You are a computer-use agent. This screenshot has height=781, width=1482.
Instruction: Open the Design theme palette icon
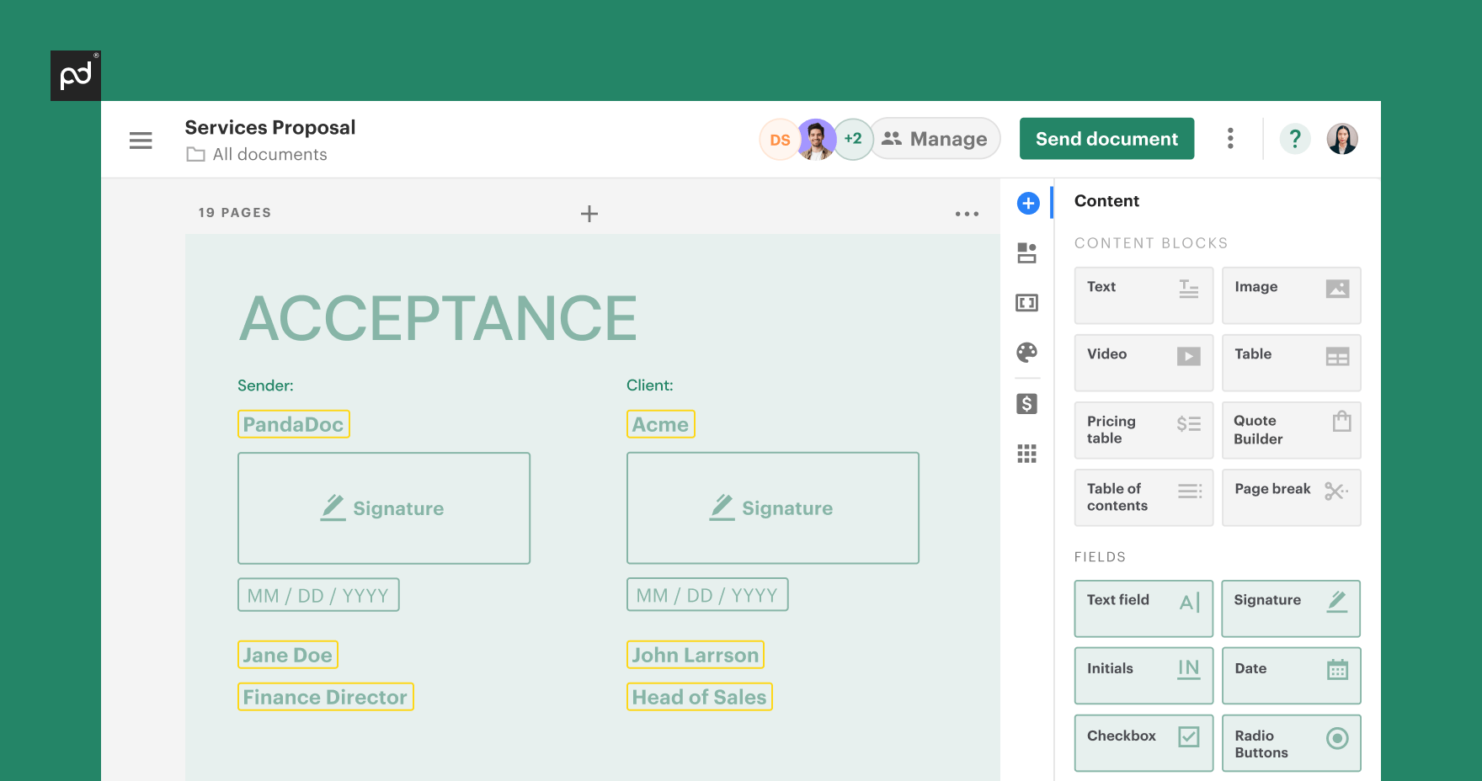(1027, 353)
